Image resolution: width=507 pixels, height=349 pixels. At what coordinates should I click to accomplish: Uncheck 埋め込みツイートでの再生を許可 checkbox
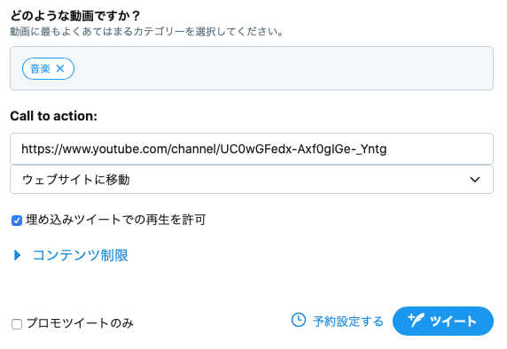[x=17, y=221]
